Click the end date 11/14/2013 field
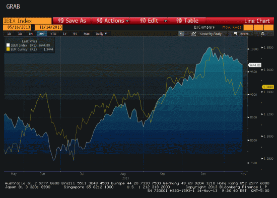 pyautogui.click(x=49, y=27)
